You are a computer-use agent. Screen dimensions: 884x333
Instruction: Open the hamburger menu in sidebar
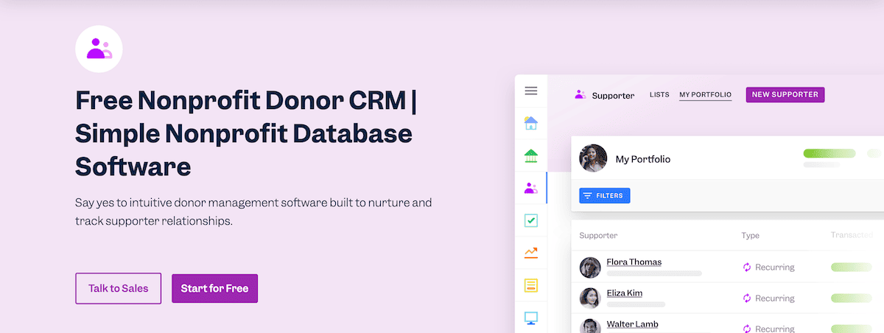pos(530,91)
